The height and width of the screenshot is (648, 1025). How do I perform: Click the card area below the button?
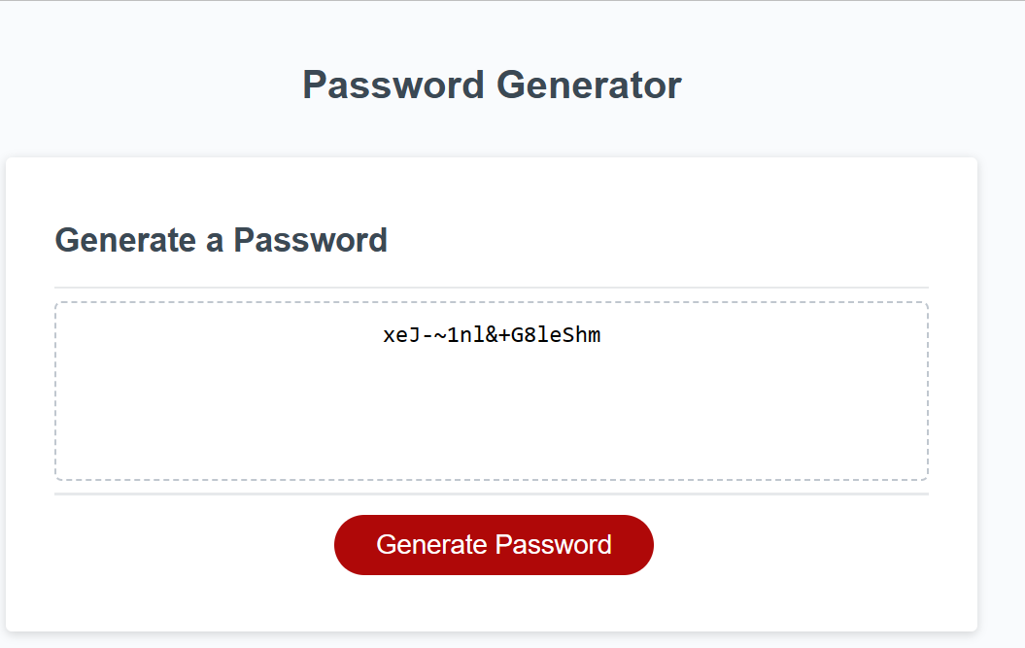(492, 602)
